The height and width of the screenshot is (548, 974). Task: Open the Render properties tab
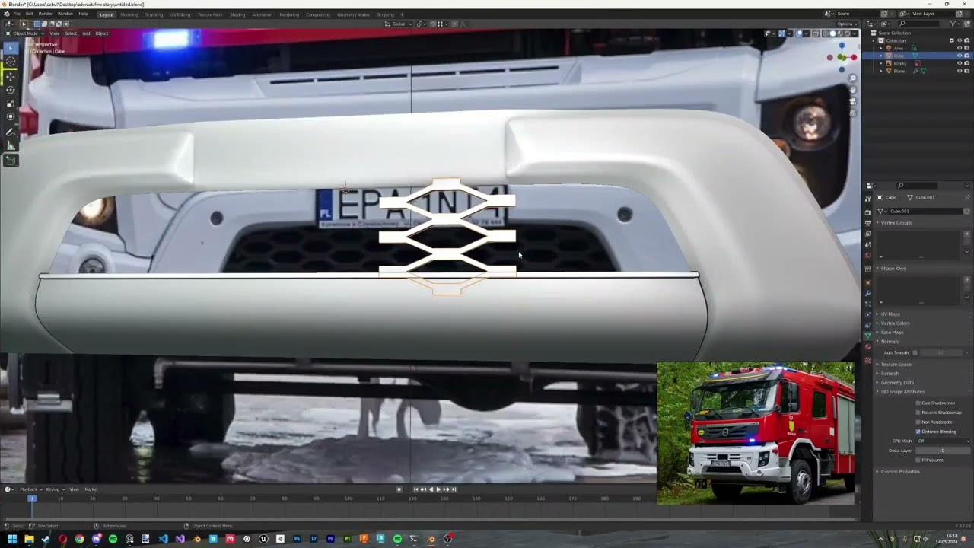click(867, 212)
